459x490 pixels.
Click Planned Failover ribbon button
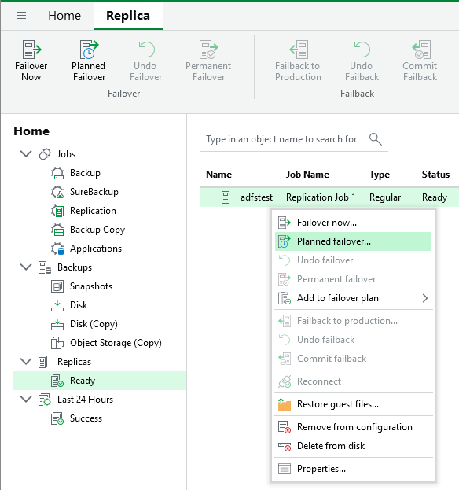[x=89, y=61]
